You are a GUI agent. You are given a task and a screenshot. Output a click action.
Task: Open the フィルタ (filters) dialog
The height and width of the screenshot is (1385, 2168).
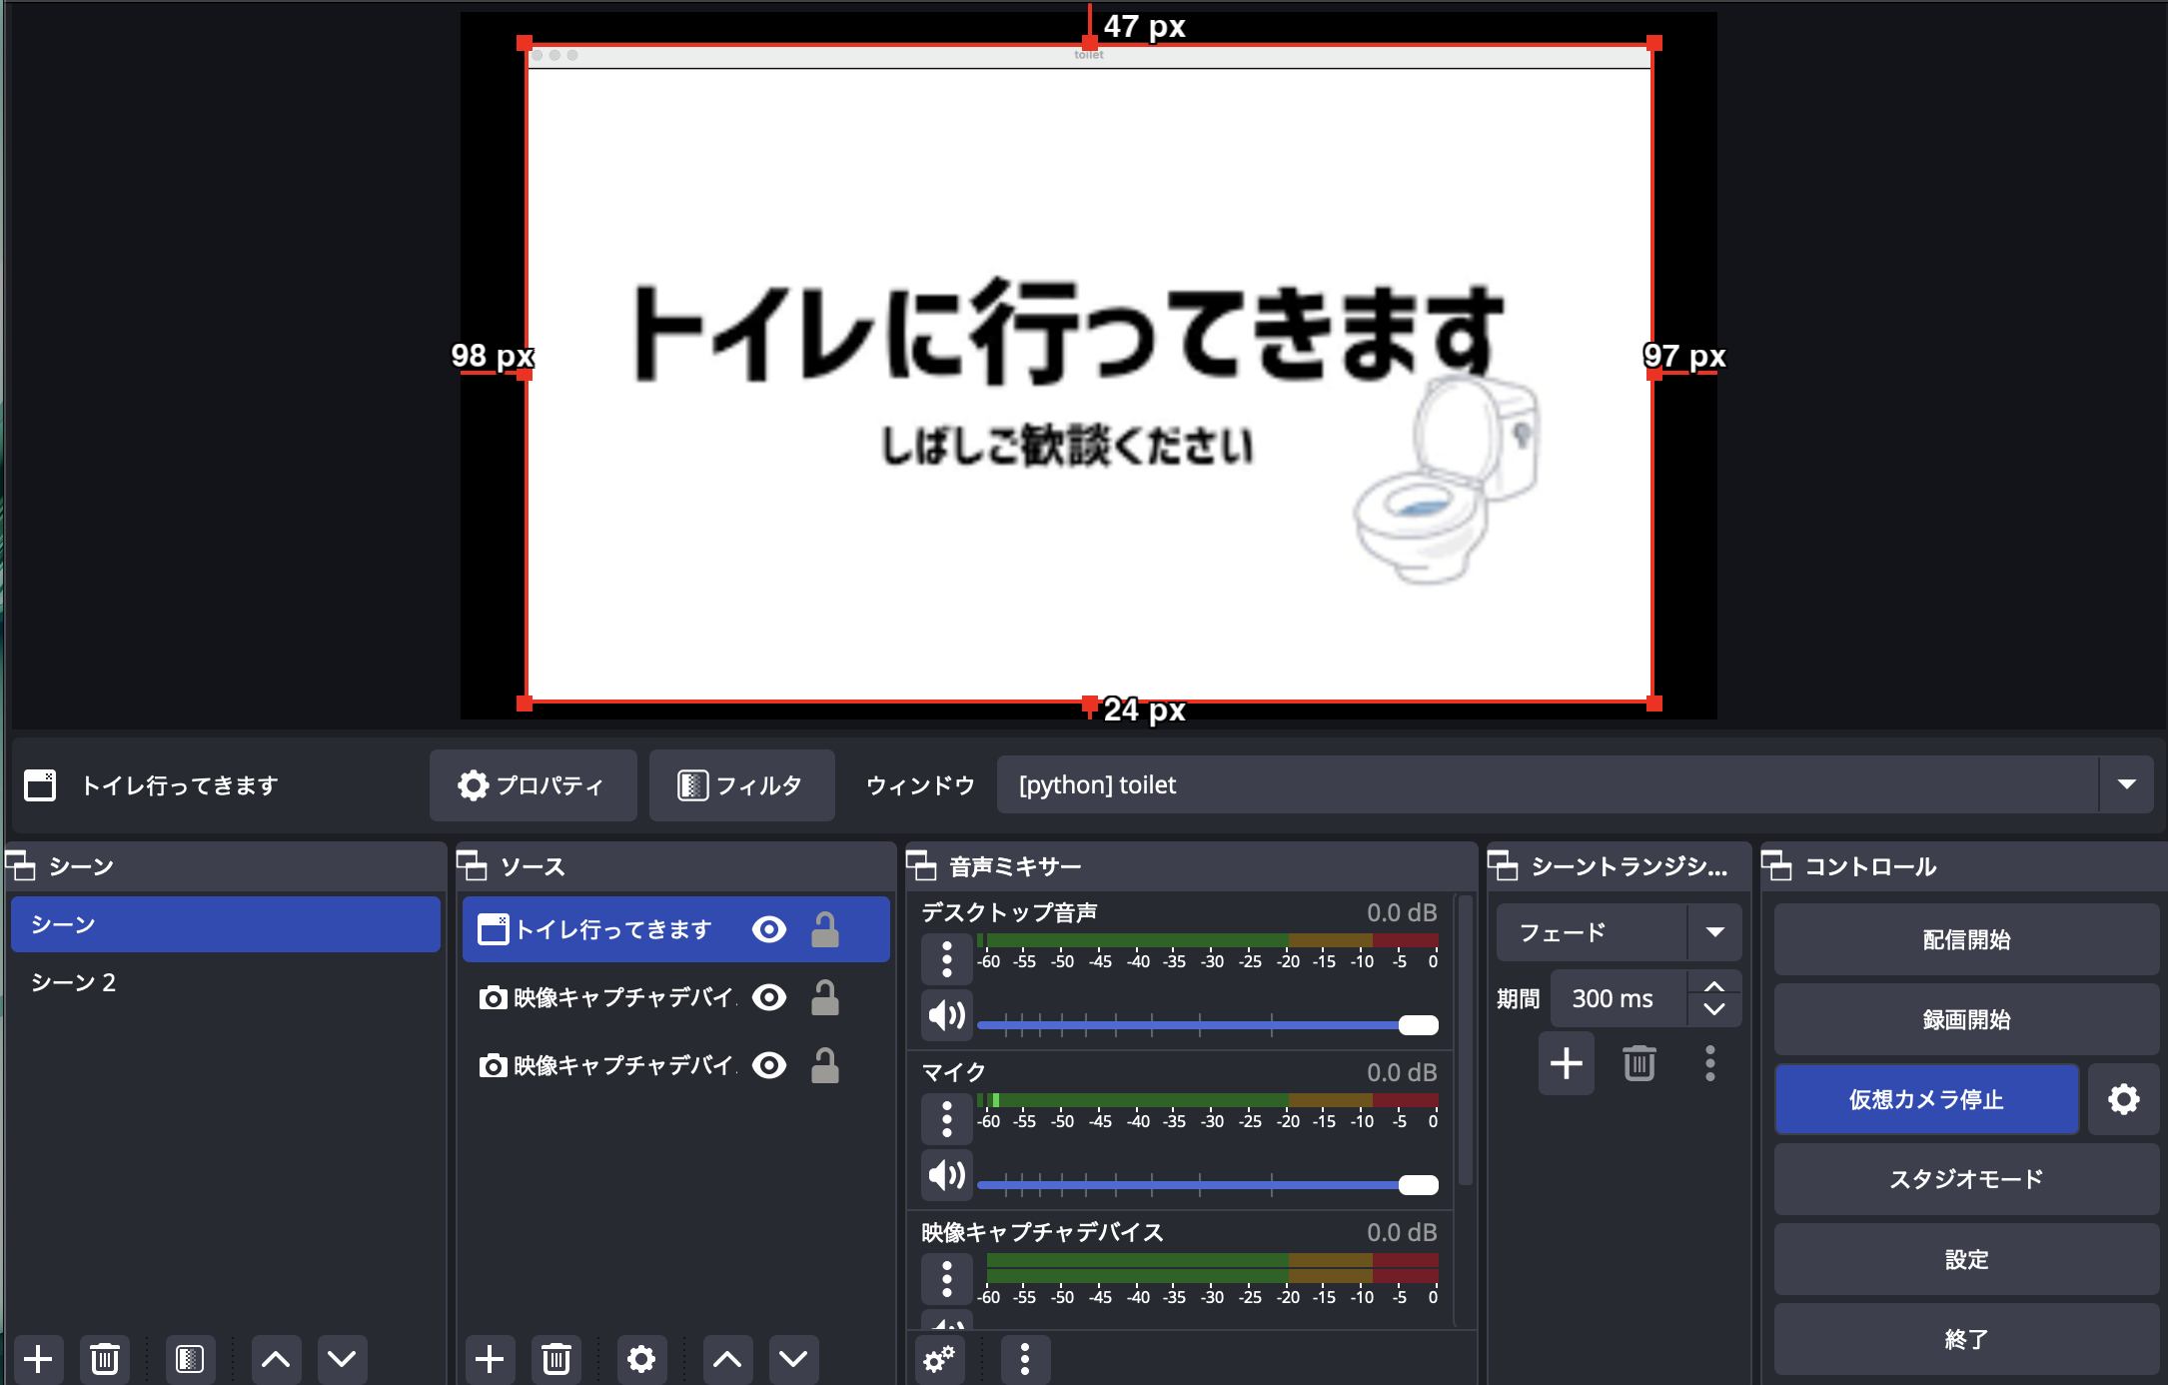pos(741,785)
